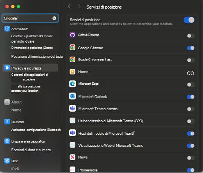Open Bluetooth settings in sidebar
203x173 pixels.
click(x=18, y=122)
